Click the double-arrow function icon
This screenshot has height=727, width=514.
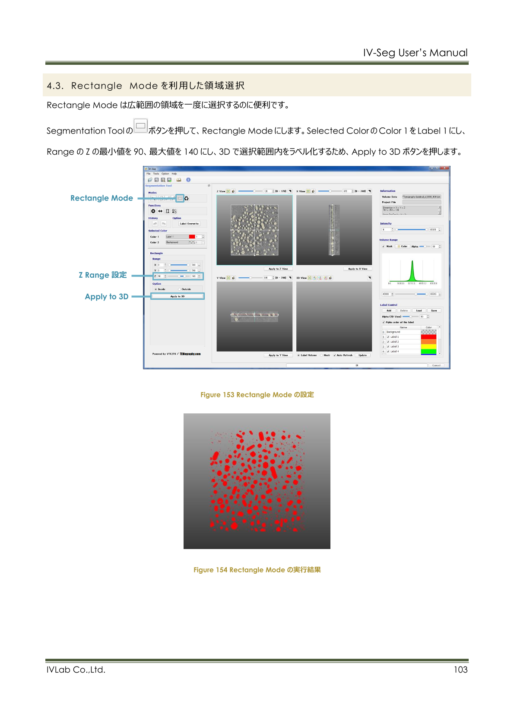tap(160, 211)
